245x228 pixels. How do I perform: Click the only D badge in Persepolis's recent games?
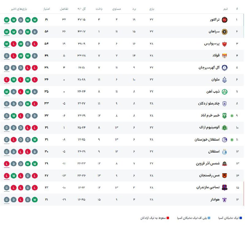click(x=28, y=44)
